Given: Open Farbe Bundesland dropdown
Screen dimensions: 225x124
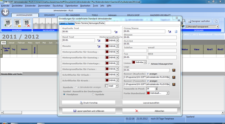Looking at the screenshot, I should pos(168,93).
